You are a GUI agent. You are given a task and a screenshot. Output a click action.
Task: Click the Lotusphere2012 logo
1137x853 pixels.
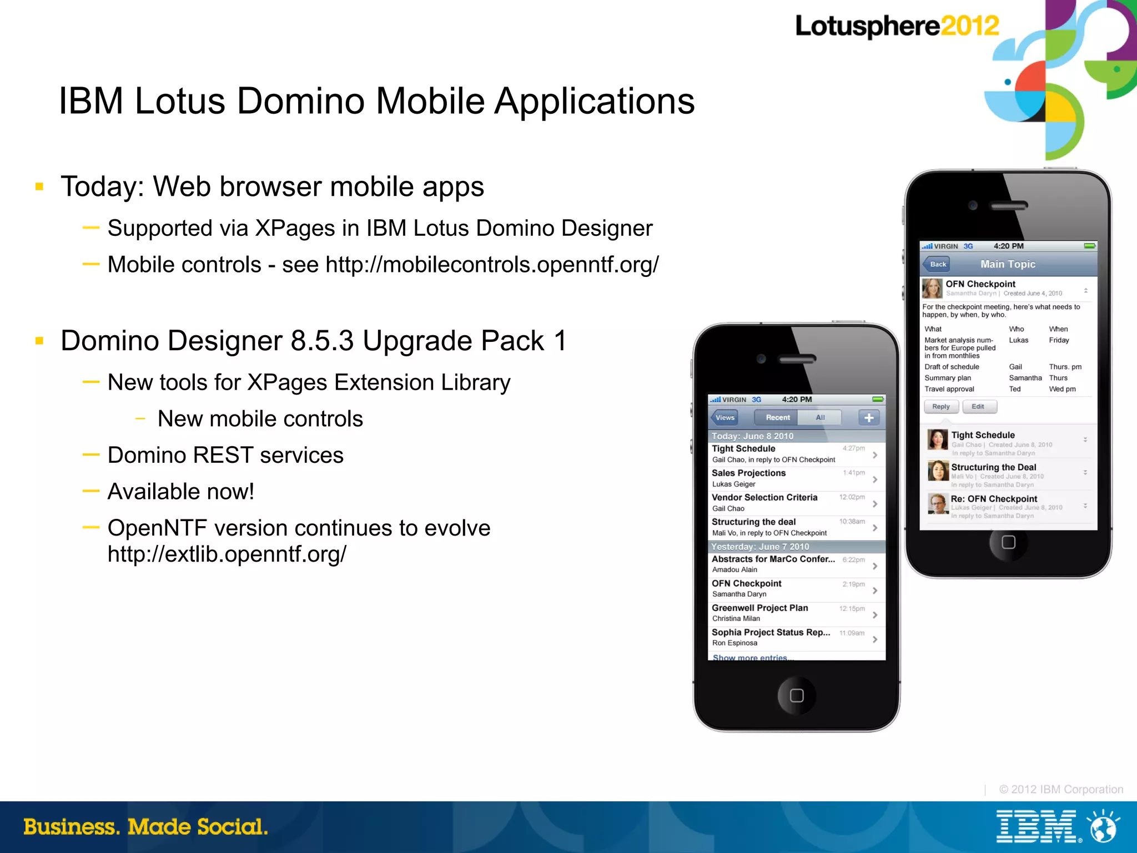click(897, 26)
